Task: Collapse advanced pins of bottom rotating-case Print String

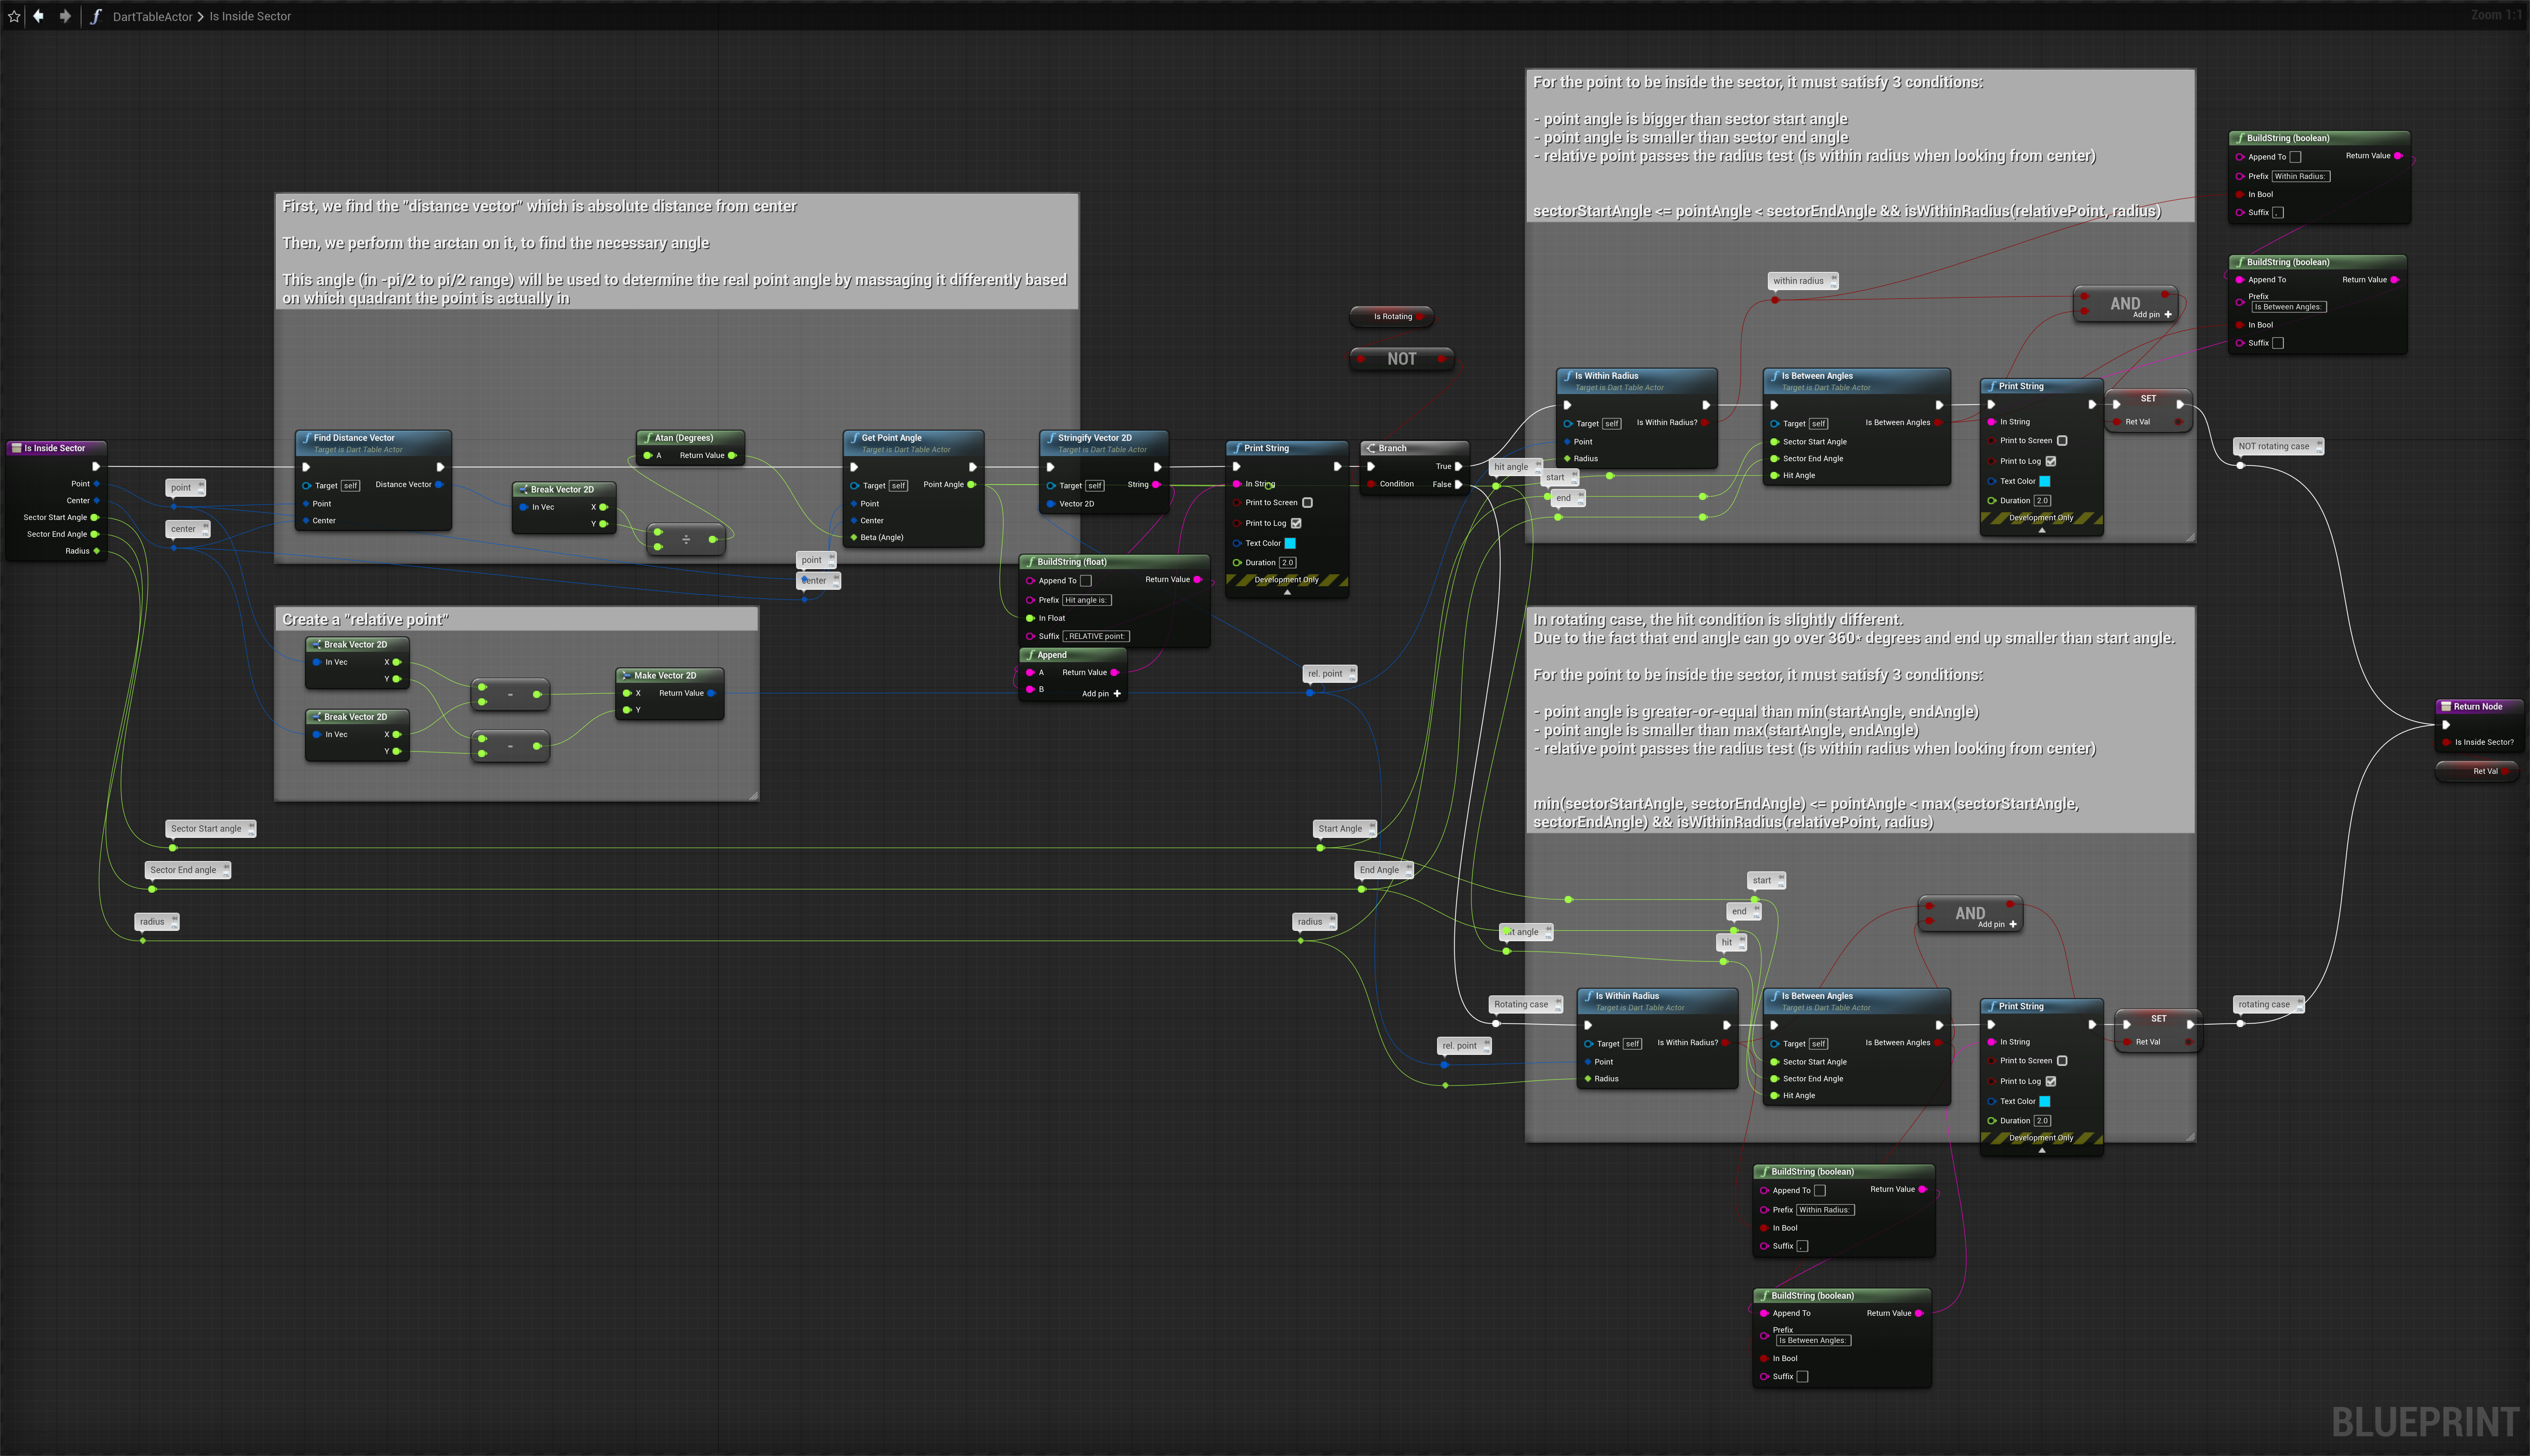Action: click(x=2042, y=1150)
